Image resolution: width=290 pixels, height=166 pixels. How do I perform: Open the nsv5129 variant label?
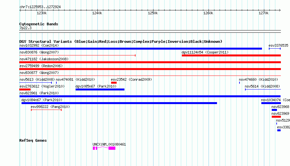(x=283, y=120)
